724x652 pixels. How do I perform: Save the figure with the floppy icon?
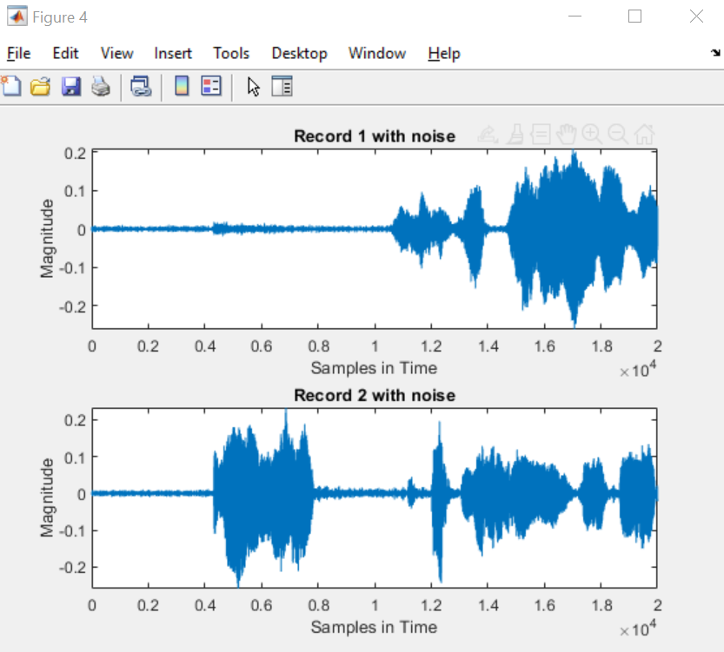click(x=70, y=86)
